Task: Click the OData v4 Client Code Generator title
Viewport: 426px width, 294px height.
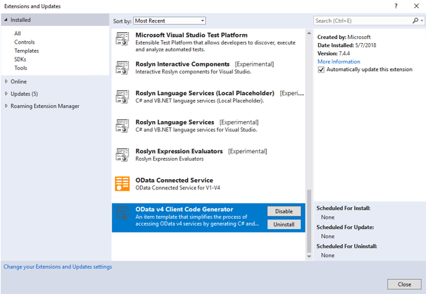Action: 184,209
